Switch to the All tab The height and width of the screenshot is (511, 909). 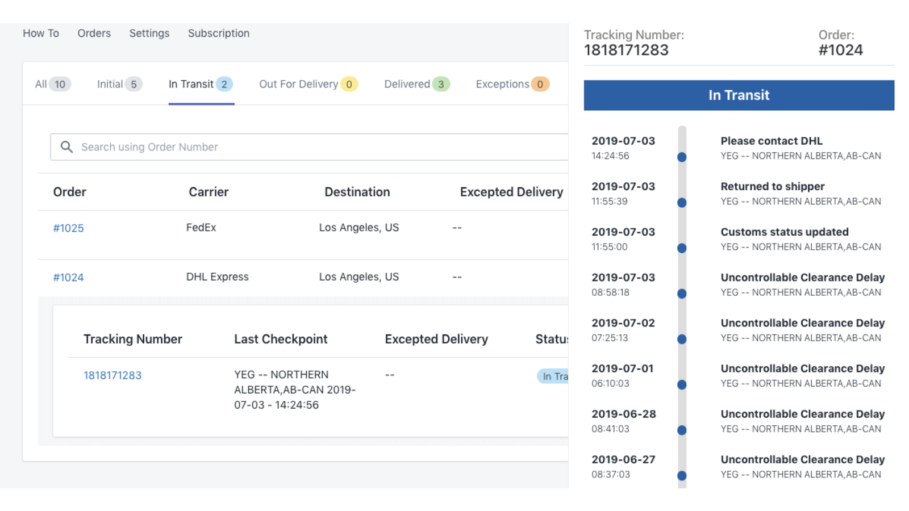[53, 84]
